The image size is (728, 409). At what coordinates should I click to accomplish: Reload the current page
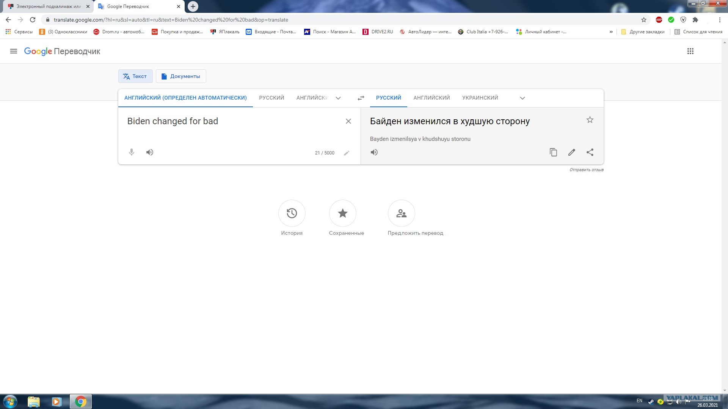point(33,20)
